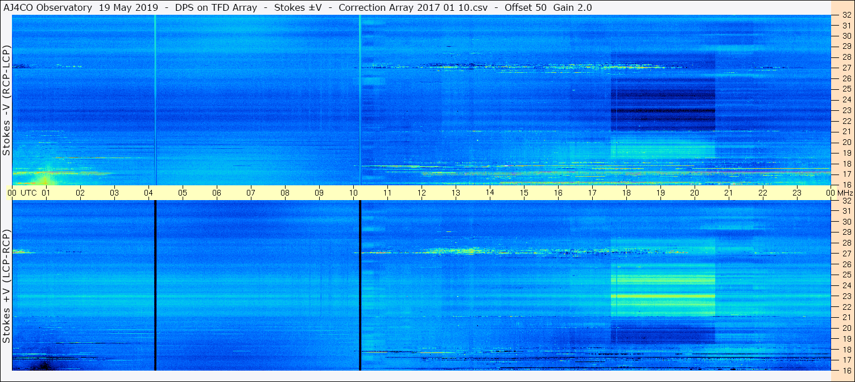Select the 20 hour tick label on time axis
Image resolution: width=855 pixels, height=382 pixels.
click(695, 193)
